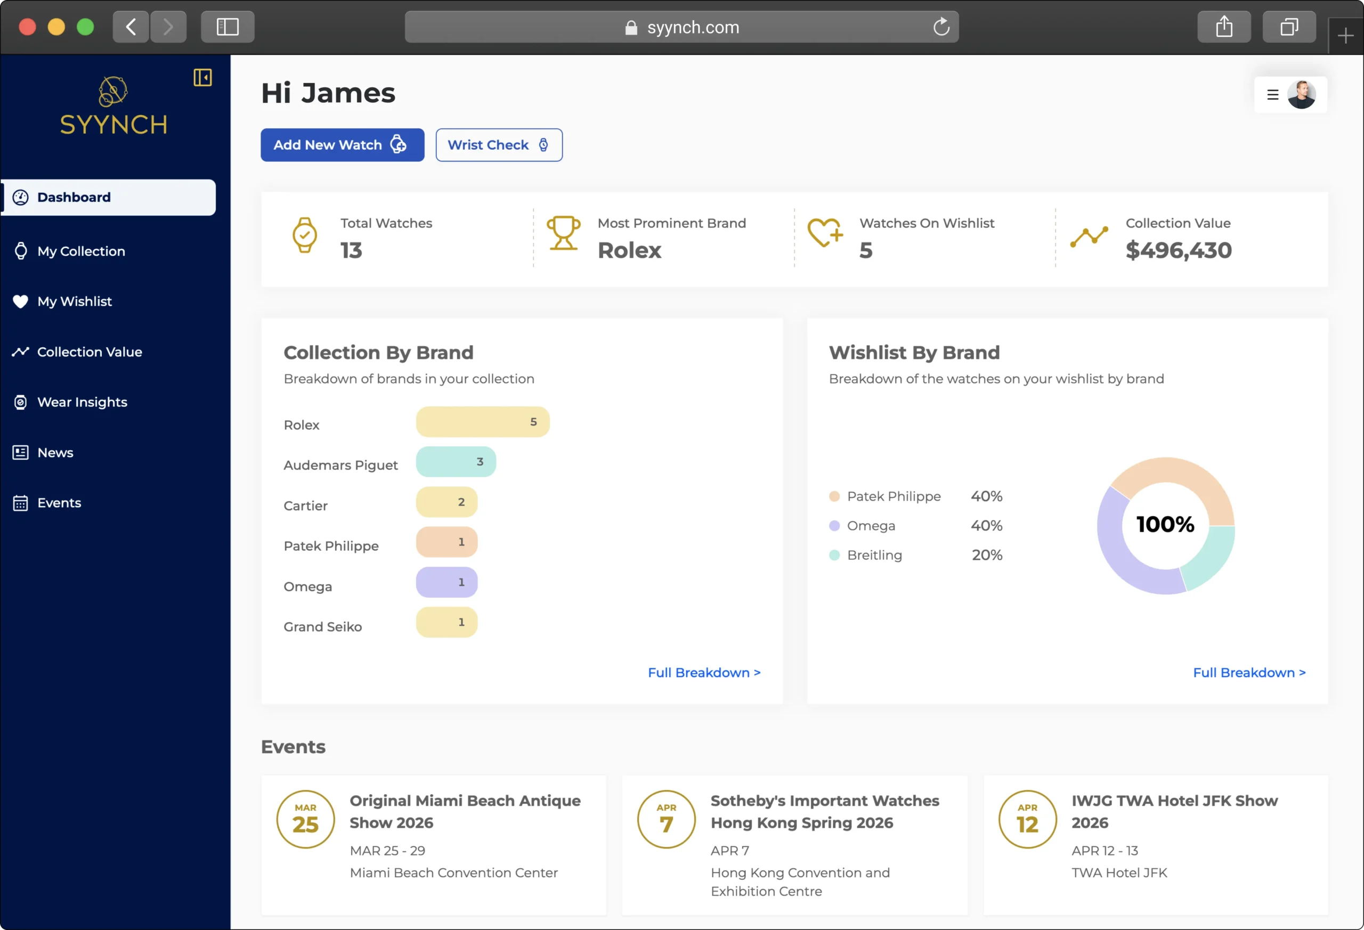Image resolution: width=1364 pixels, height=930 pixels.
Task: Click the Rolex most prominent brand value
Action: [629, 250]
